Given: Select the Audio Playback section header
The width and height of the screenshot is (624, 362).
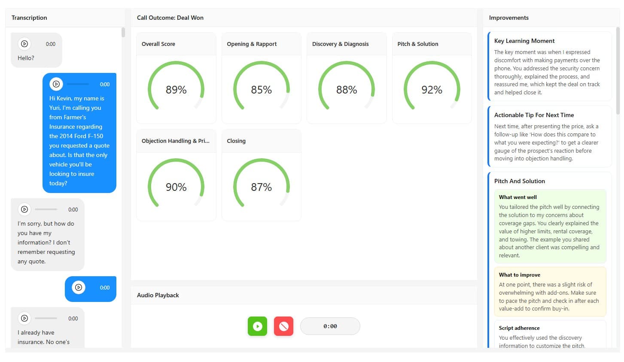Looking at the screenshot, I should tap(158, 295).
